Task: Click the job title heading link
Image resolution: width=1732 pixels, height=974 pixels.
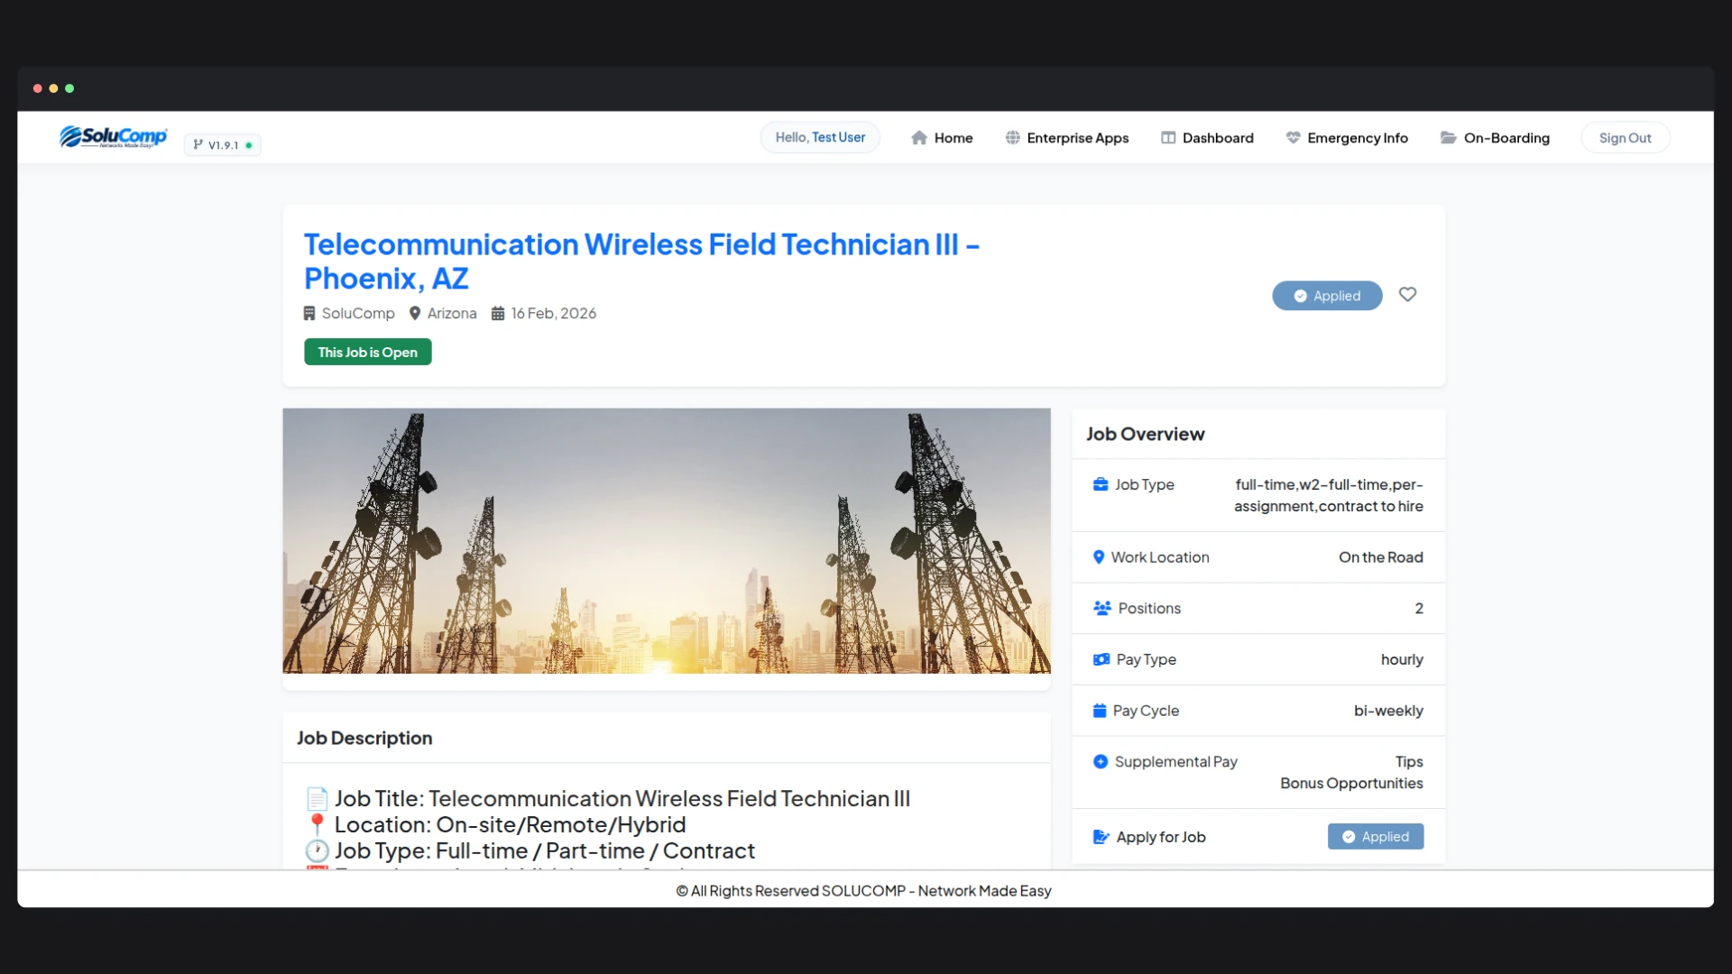Action: pyautogui.click(x=641, y=262)
